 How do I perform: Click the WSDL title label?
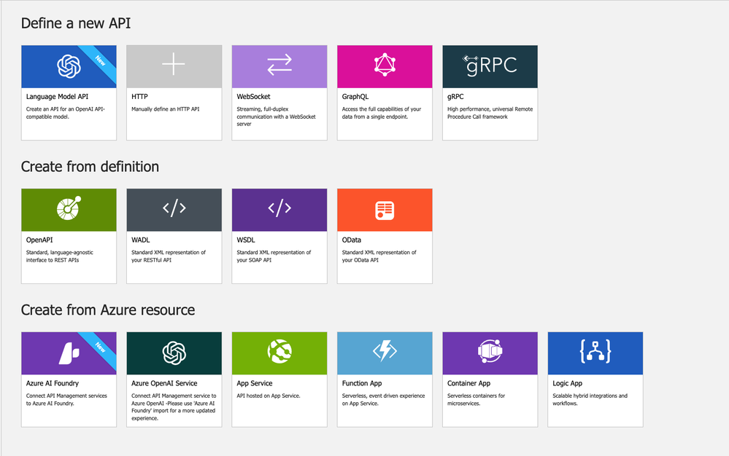[x=246, y=240]
